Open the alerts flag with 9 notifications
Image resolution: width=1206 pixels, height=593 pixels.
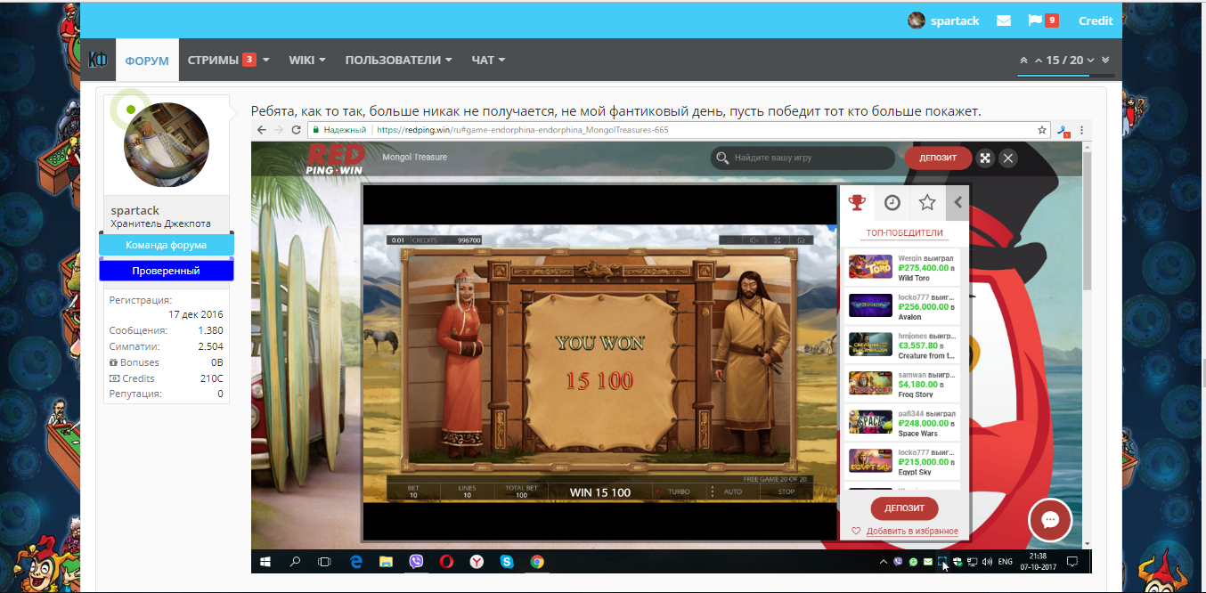[x=1043, y=20]
